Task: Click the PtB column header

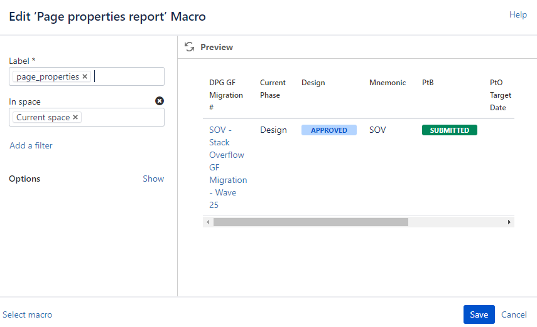Action: tap(428, 83)
